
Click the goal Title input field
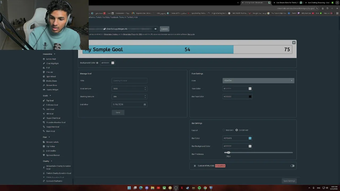[x=129, y=81]
